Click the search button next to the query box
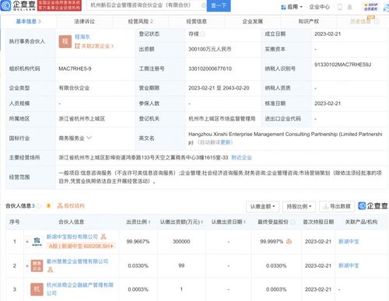The image size is (389, 301). tap(219, 5)
